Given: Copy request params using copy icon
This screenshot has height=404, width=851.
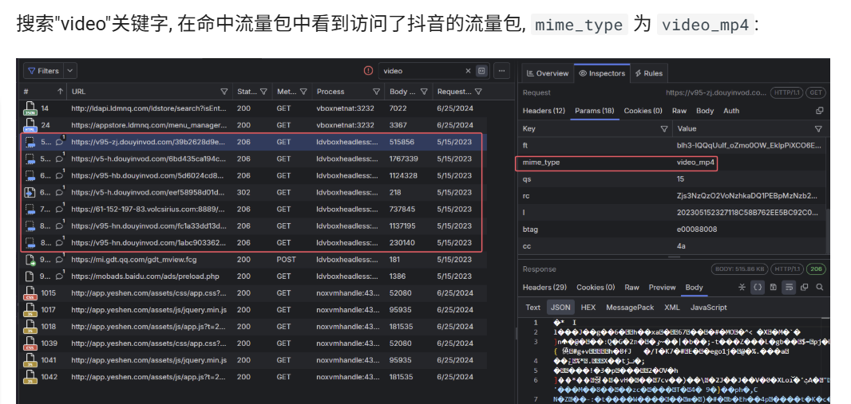Looking at the screenshot, I should coord(819,111).
